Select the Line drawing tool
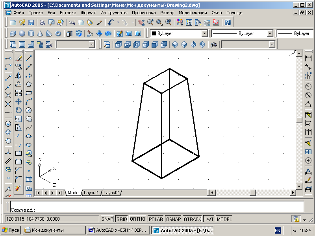The width and height of the screenshot is (315, 236). (29, 58)
